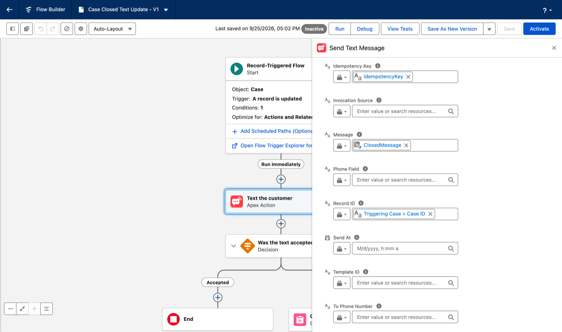Viewport: 562px width, 332px height.
Task: Go back using the left arrow icon
Action: [9, 9]
